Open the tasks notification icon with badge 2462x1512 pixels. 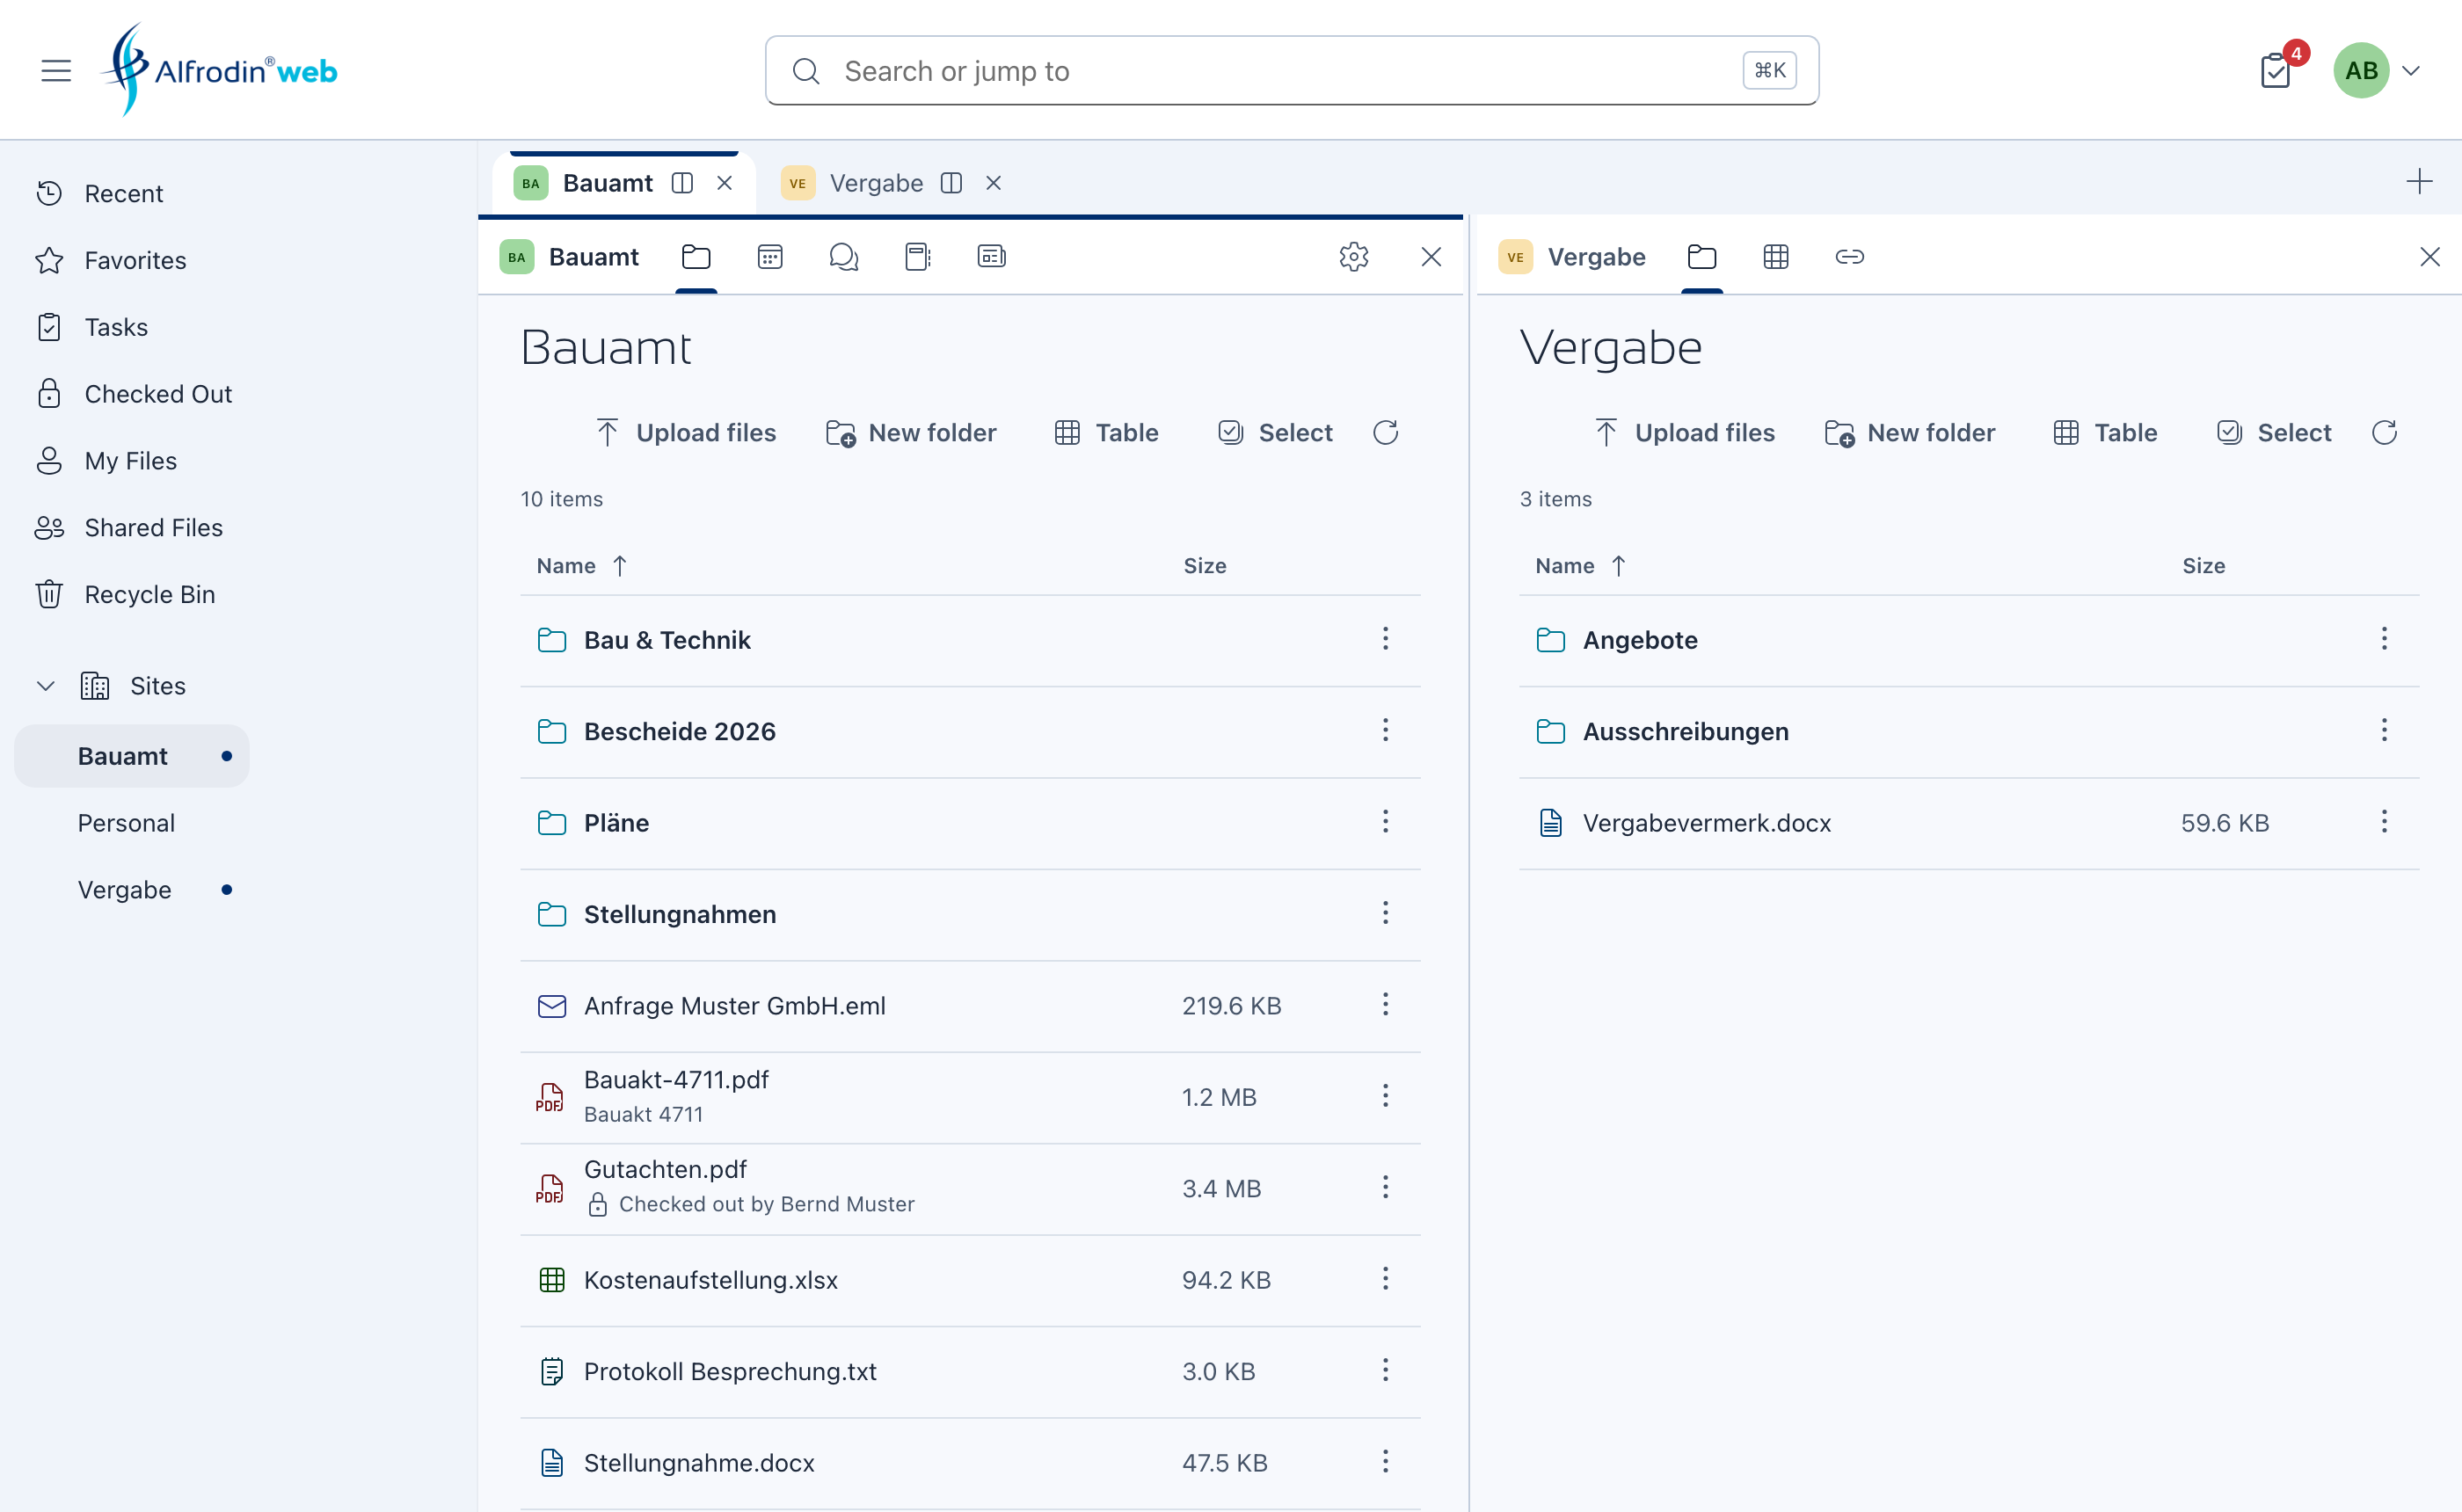2275,70
